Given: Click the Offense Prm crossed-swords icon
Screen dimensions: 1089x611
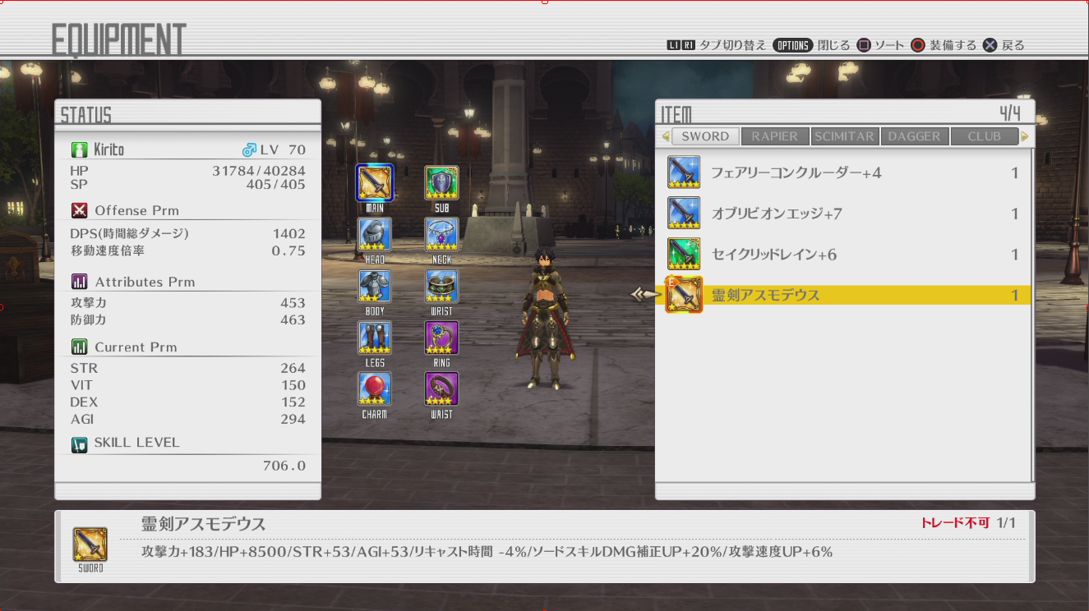Looking at the screenshot, I should pos(79,210).
